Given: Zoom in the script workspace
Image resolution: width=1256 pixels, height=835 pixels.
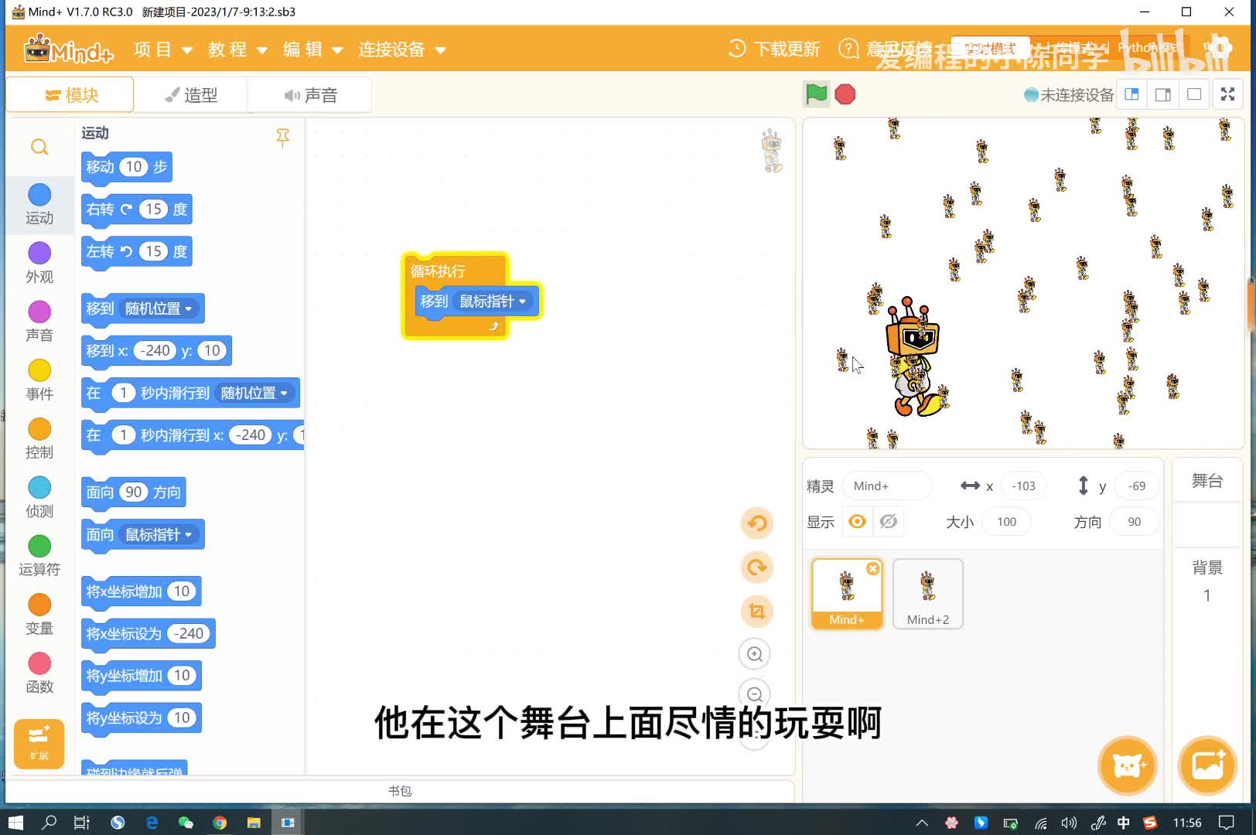Looking at the screenshot, I should click(755, 654).
